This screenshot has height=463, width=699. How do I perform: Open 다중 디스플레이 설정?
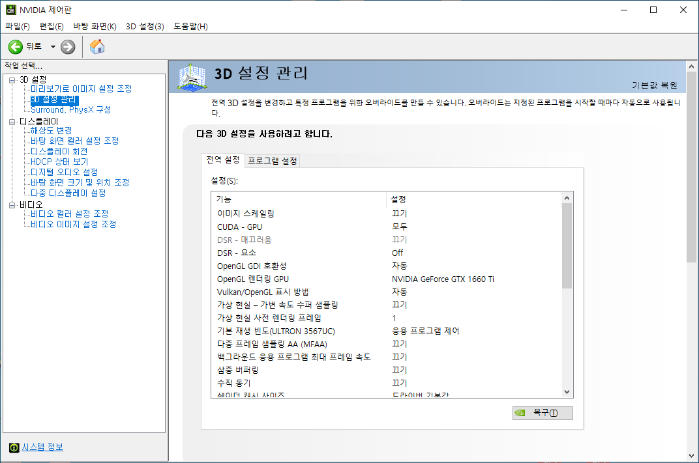point(68,193)
